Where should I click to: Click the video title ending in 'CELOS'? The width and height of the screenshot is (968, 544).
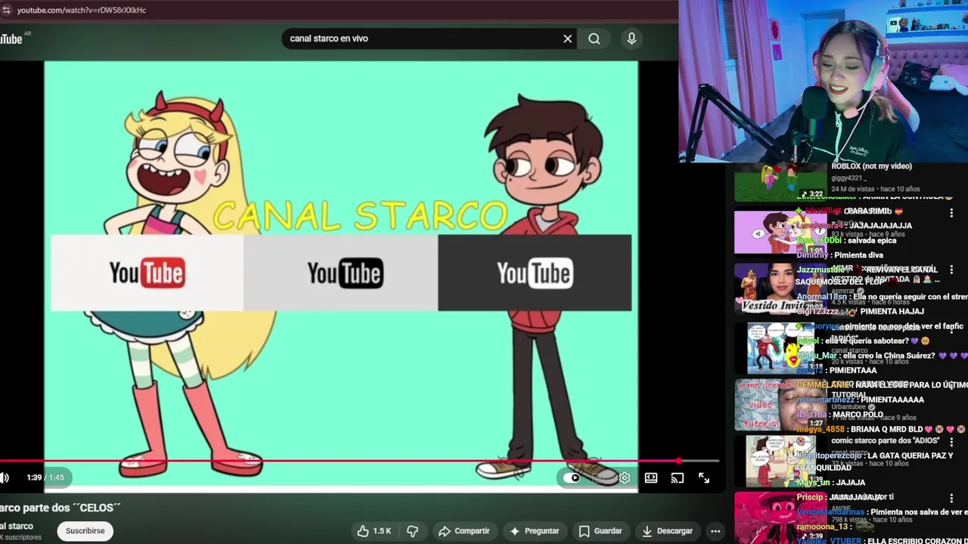pyautogui.click(x=60, y=508)
